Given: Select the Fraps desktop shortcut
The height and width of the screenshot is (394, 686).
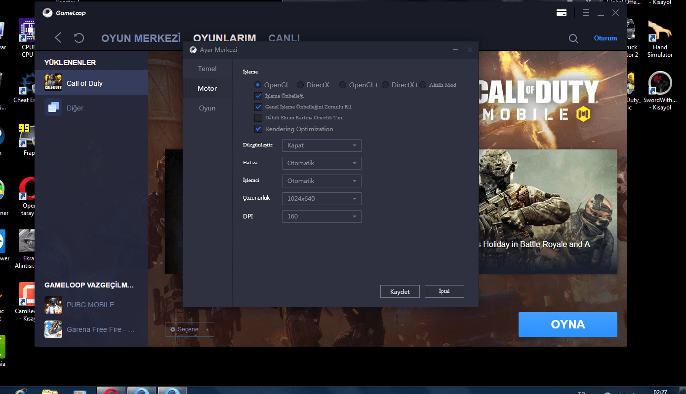Looking at the screenshot, I should pos(27,140).
